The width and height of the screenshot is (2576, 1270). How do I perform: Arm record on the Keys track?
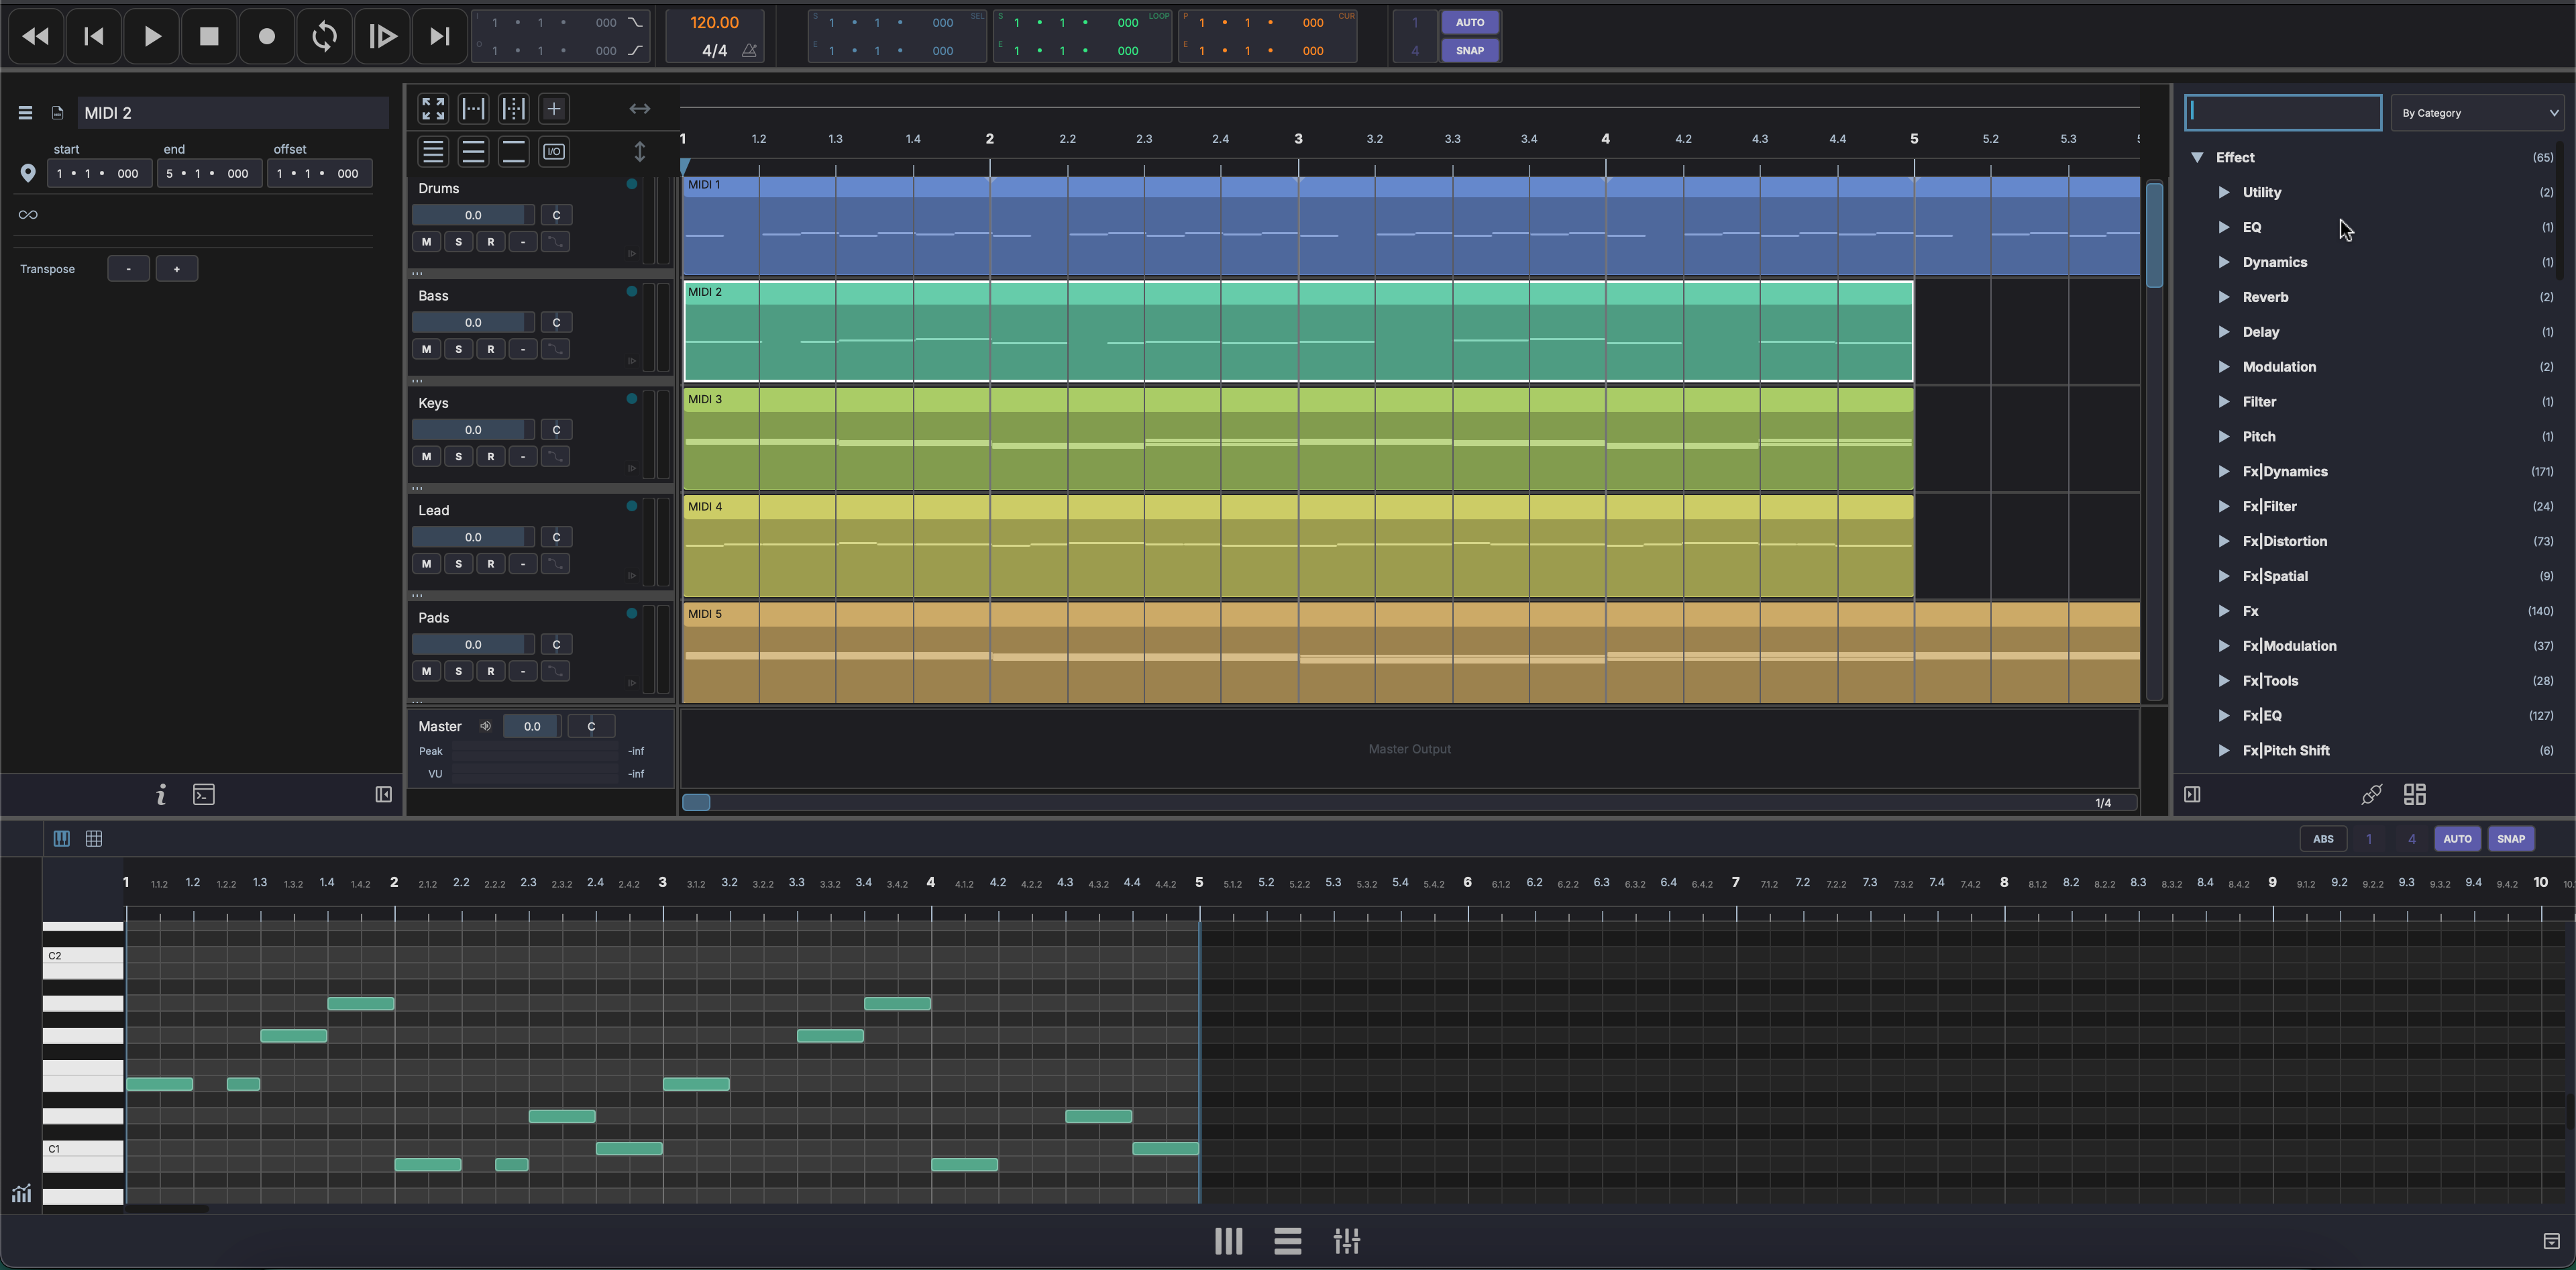(491, 457)
